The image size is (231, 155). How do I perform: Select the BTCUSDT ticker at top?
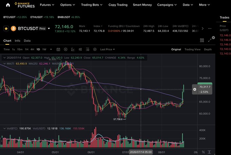coord(15,17)
